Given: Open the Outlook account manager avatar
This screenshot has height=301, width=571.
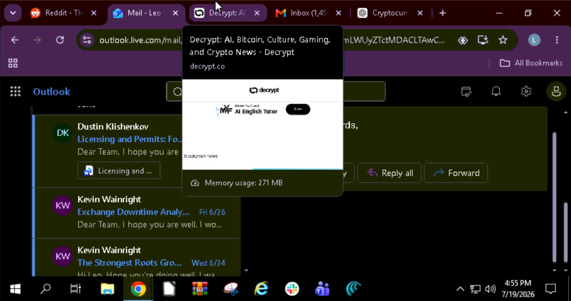Looking at the screenshot, I should click(x=556, y=91).
